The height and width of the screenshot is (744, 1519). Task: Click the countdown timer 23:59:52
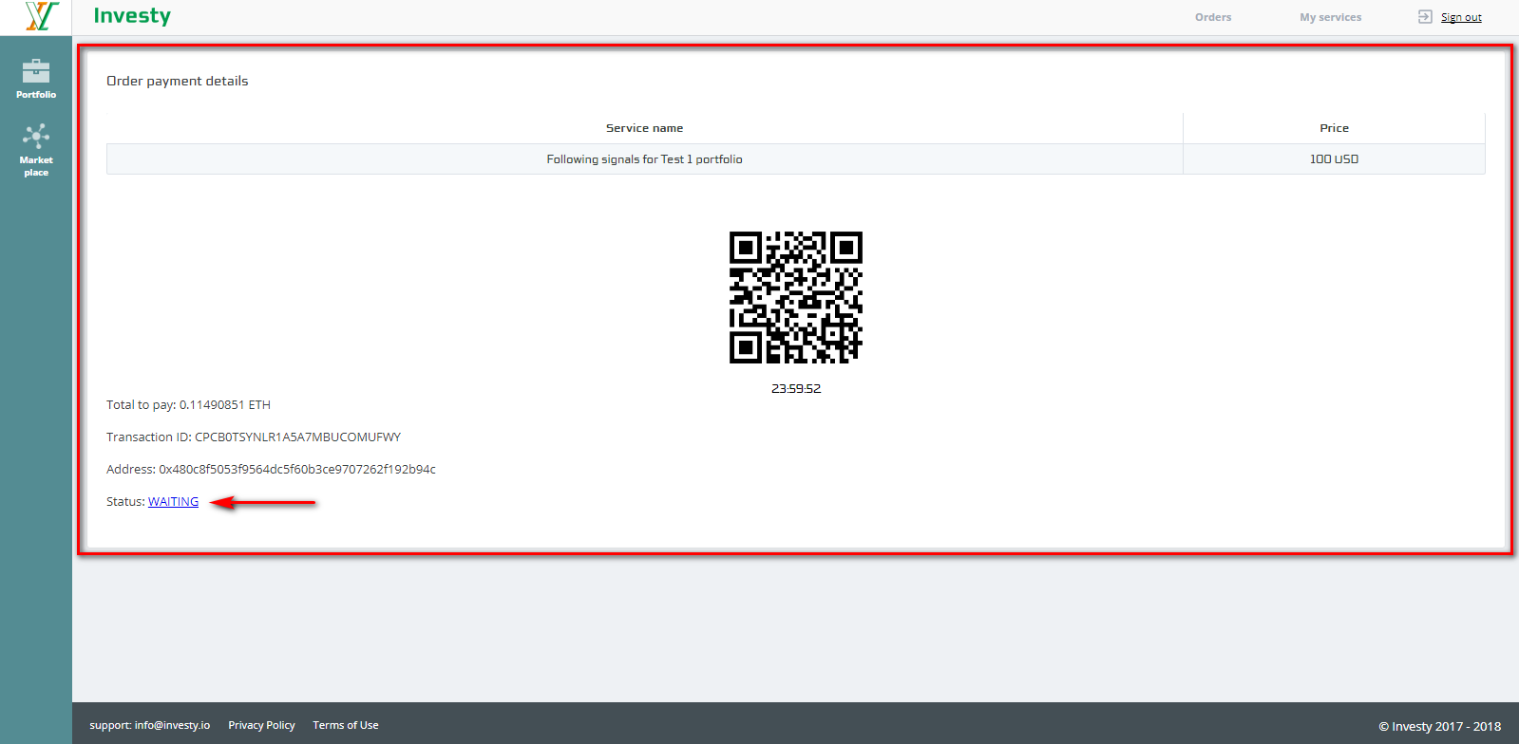pyautogui.click(x=796, y=388)
